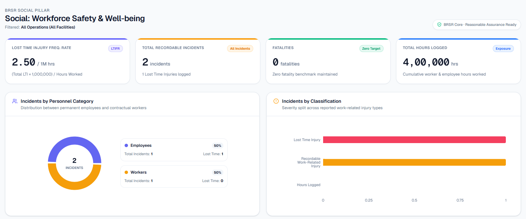
Task: Click the Incidents by Personnel Category subtitle text
Action: [x=83, y=108]
